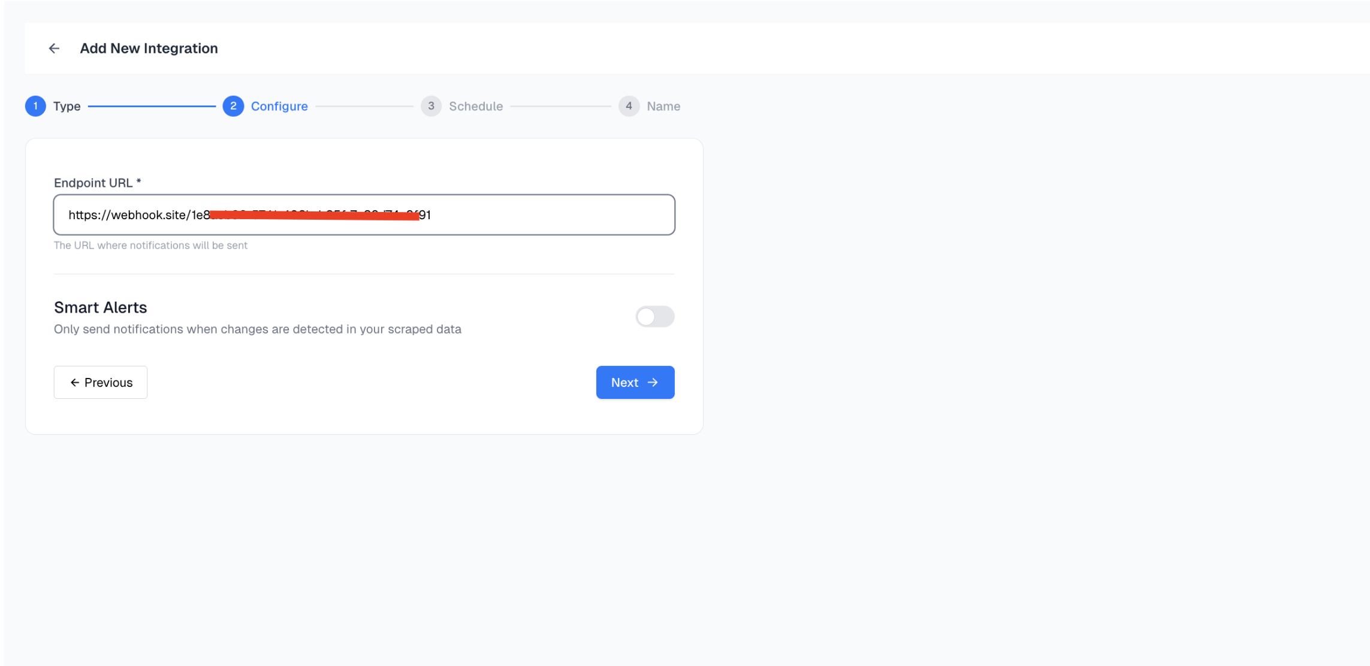Click the step 4 Name circle
Screen dimensions: 1370x666
(629, 106)
